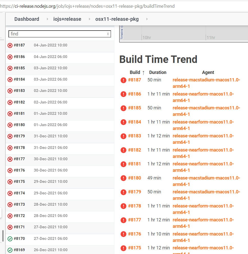Click red alert icon beside #8185 in trend table
The height and width of the screenshot is (254, 248).
pos(123,108)
